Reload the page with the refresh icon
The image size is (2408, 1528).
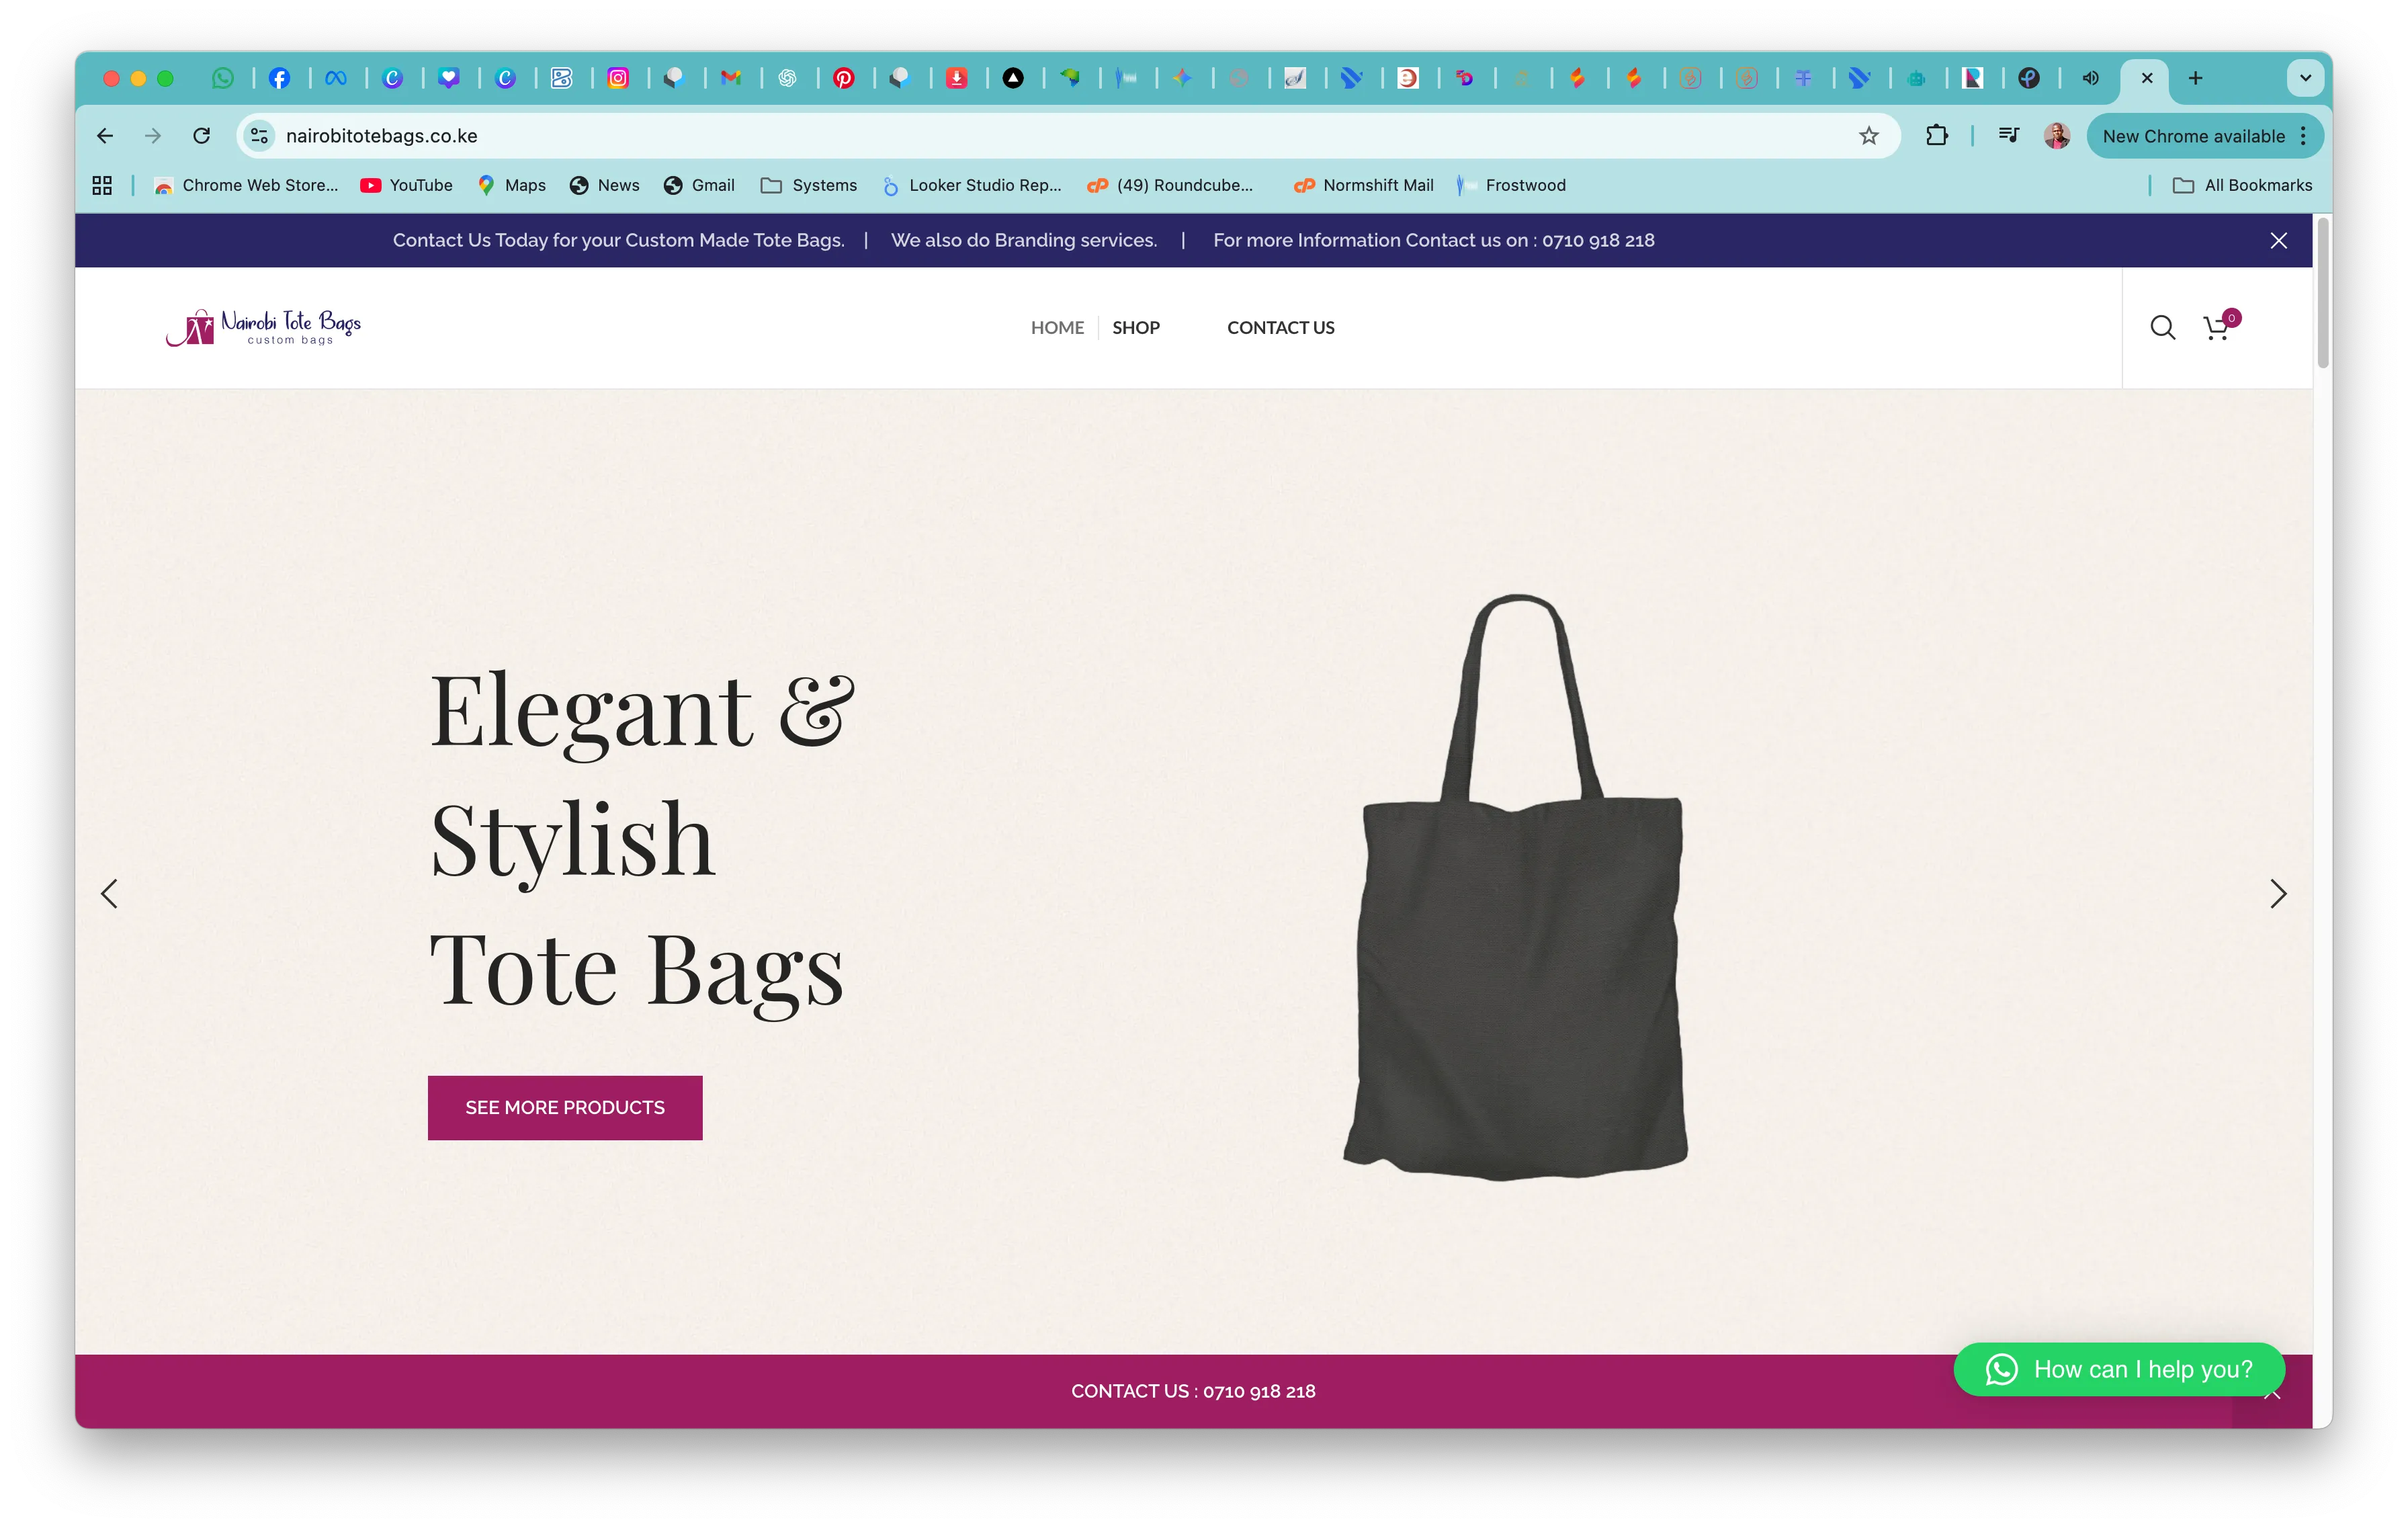click(203, 135)
